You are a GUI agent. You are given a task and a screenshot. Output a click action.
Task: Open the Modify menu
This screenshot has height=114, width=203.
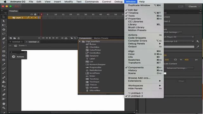(x=69, y=2)
